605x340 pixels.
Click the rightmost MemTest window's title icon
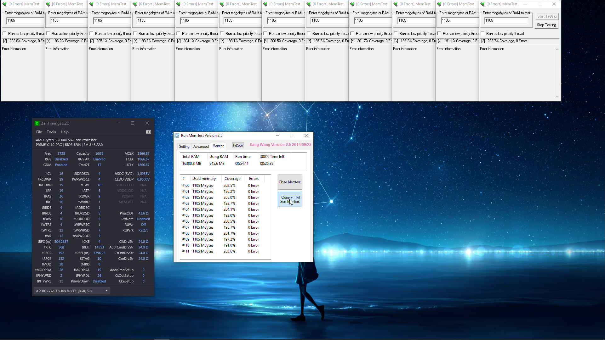(x=482, y=4)
